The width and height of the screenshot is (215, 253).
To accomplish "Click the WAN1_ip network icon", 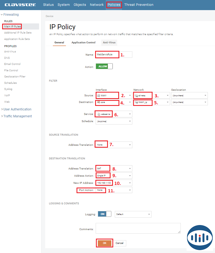I will (x=136, y=102).
